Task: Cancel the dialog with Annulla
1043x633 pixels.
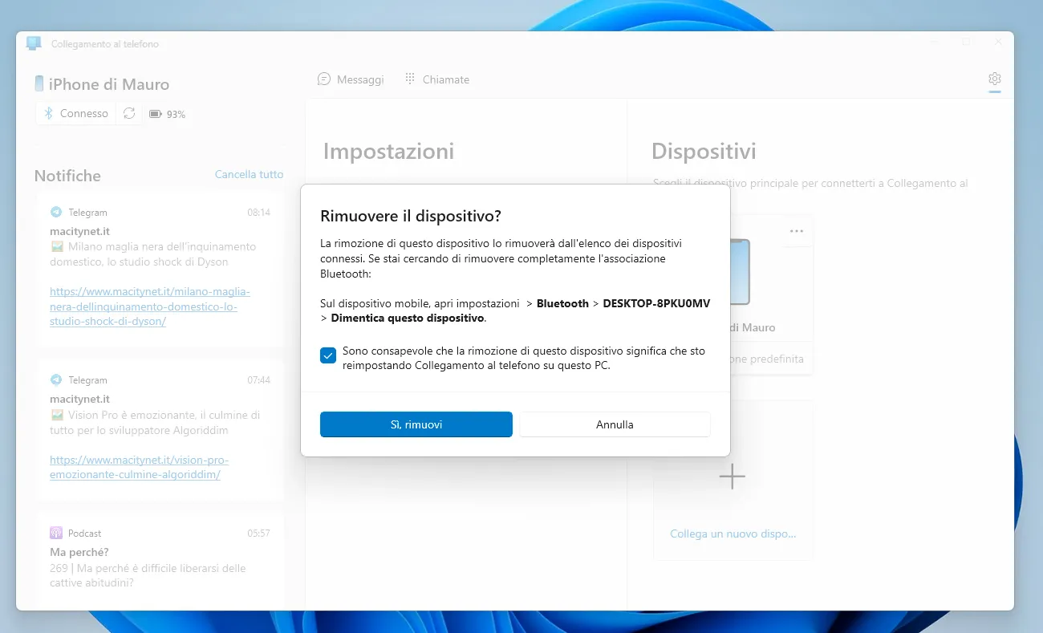Action: click(x=614, y=424)
